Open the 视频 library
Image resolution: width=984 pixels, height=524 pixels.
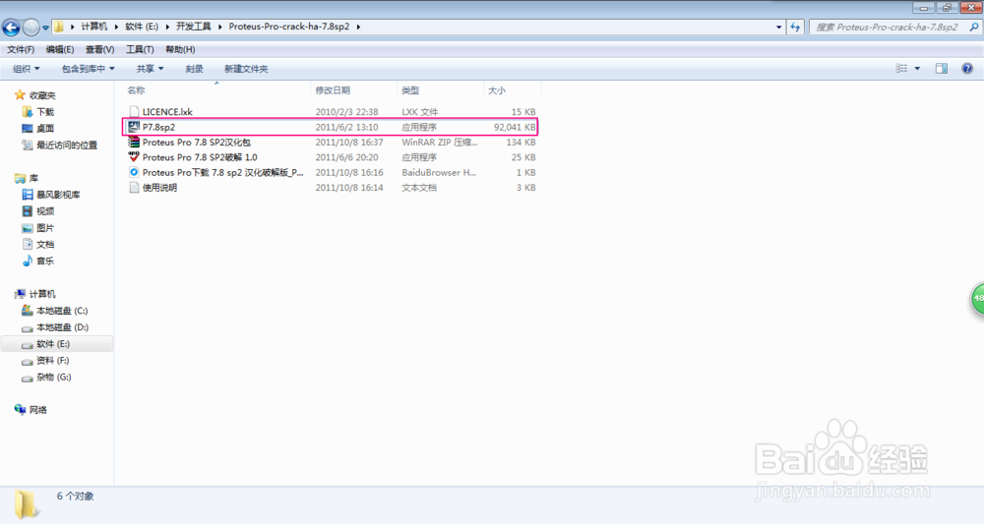45,211
